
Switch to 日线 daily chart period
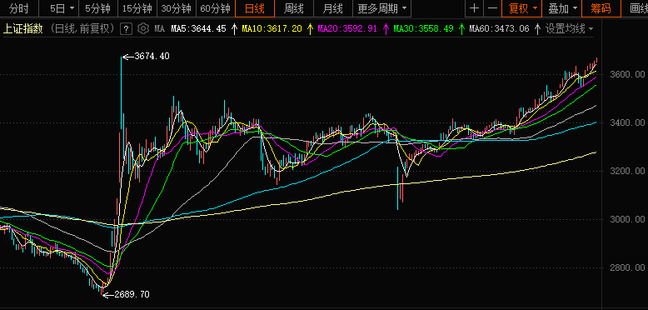point(254,8)
